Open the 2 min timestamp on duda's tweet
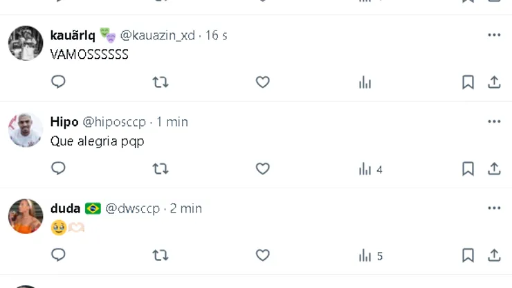 point(186,208)
